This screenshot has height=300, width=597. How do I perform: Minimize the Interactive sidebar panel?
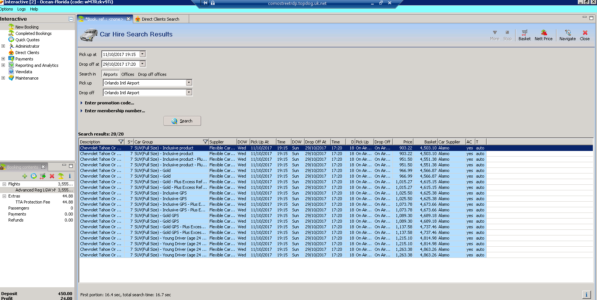tap(71, 19)
